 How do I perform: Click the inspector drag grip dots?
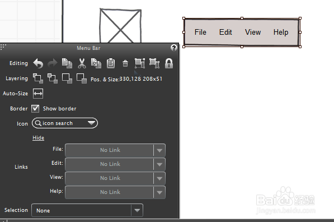[x=3, y=47]
